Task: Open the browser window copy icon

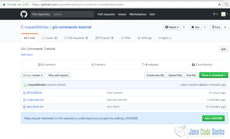Action: (x=227, y=5)
